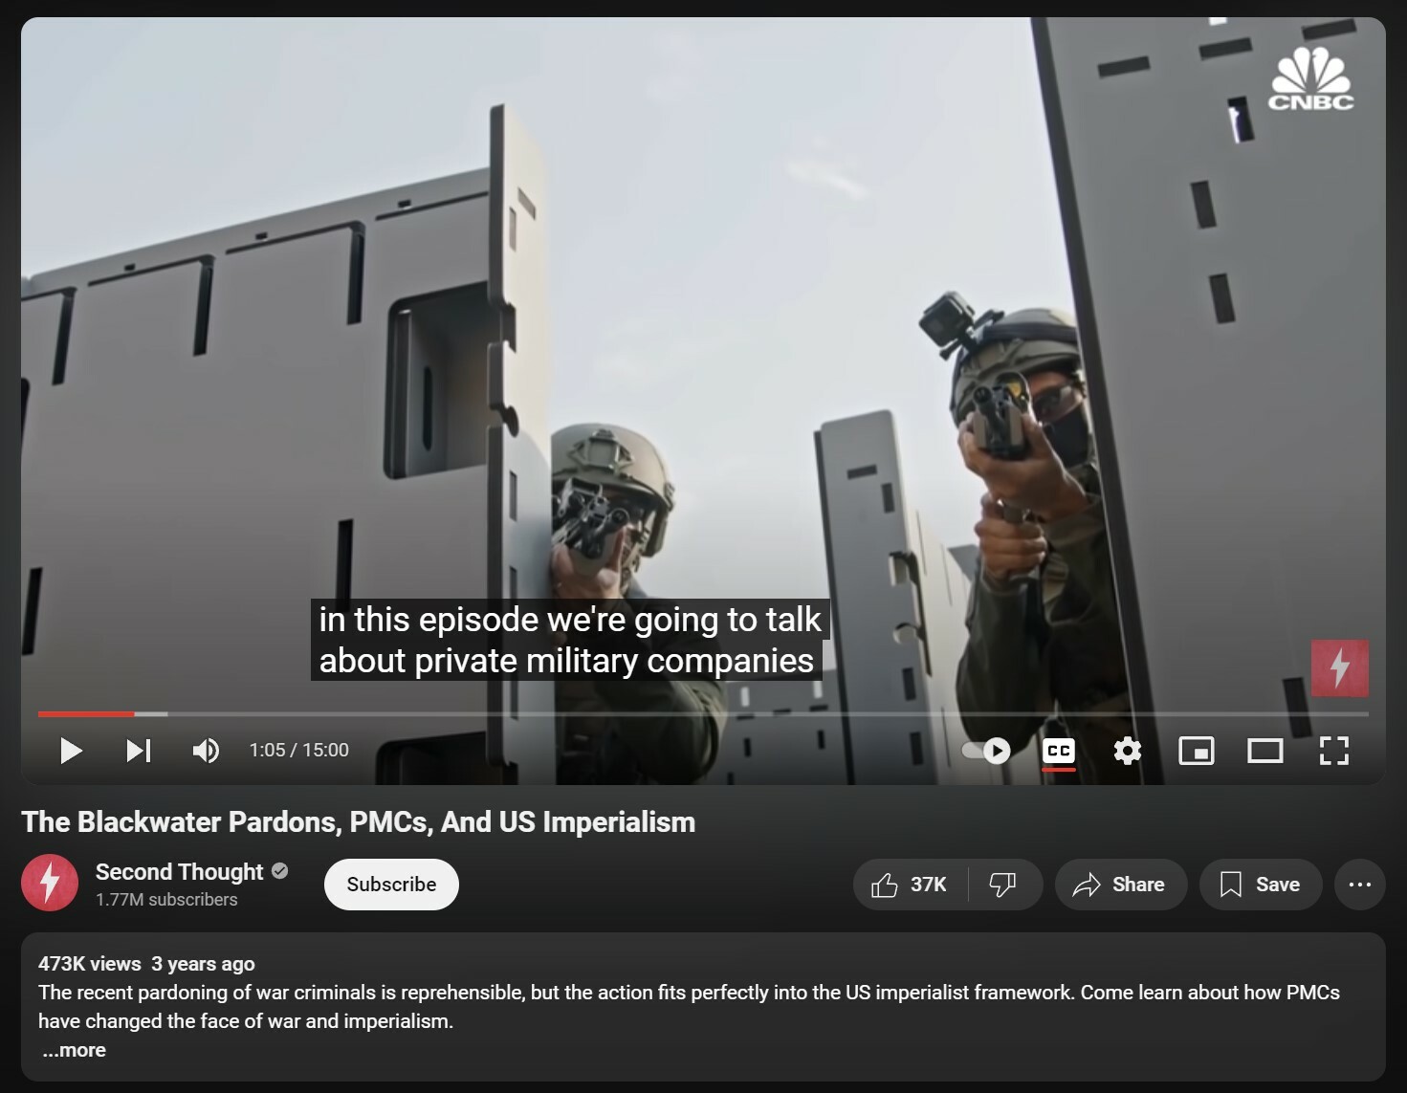The width and height of the screenshot is (1407, 1093).
Task: Open the Second Thought channel name link
Action: 179,872
